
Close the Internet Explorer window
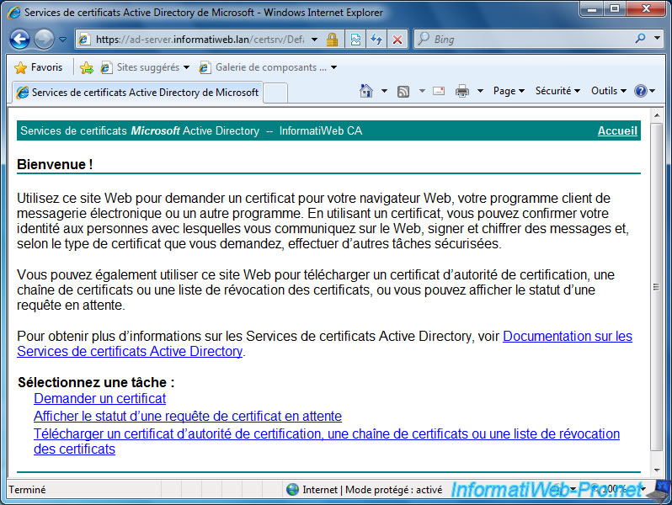coord(646,9)
